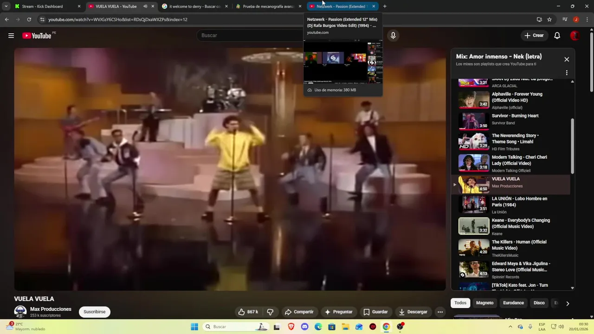
Task: Select the currently playing VUELA VUELA playlist item
Action: (x=511, y=185)
